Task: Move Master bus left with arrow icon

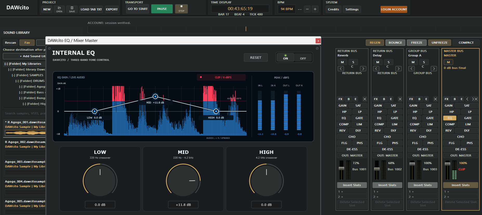Action: (x=467, y=99)
